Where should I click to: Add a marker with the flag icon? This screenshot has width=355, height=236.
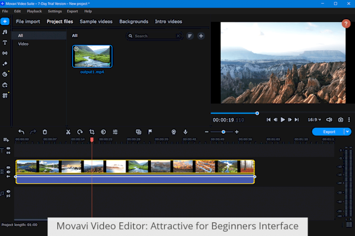pos(150,132)
